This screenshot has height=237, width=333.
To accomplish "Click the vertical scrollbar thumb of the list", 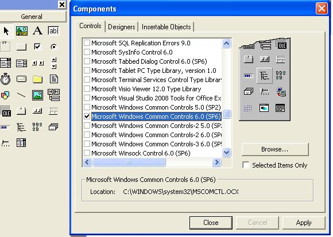I will (x=226, y=114).
